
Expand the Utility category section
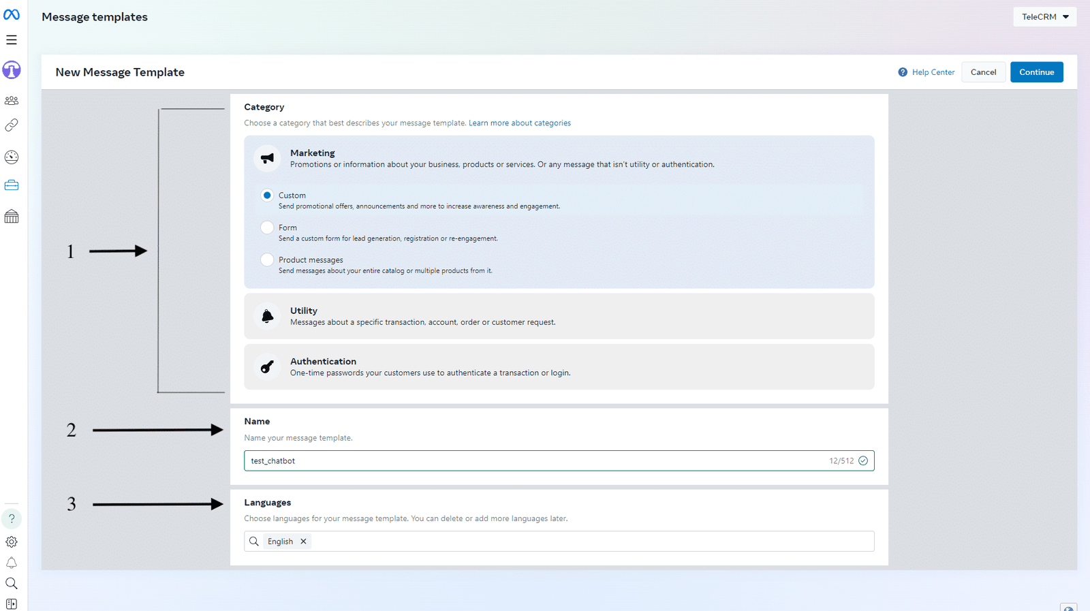[559, 316]
